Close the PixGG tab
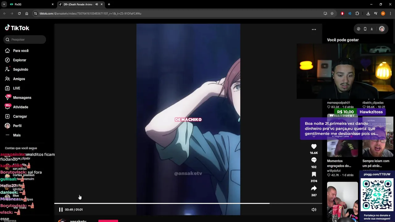395x222 pixels. pyautogui.click(x=52, y=4)
